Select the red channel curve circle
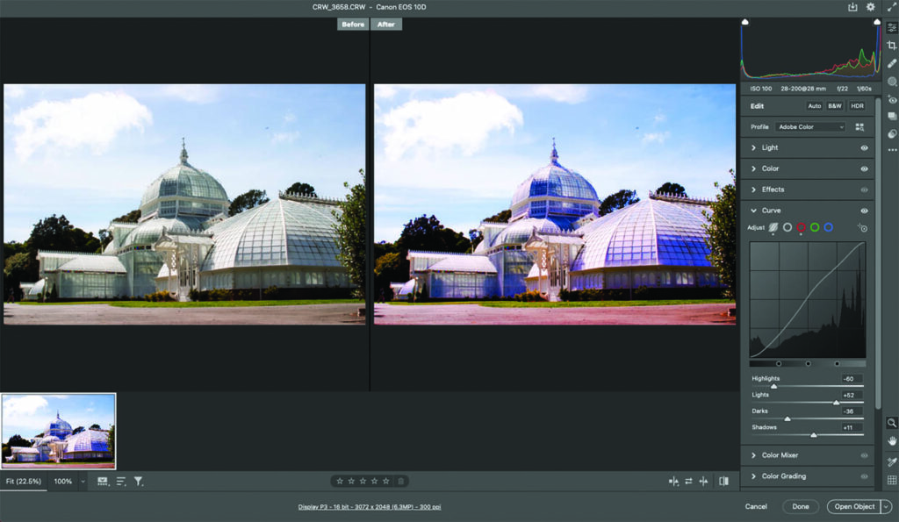This screenshot has height=522, width=899. [x=801, y=227]
